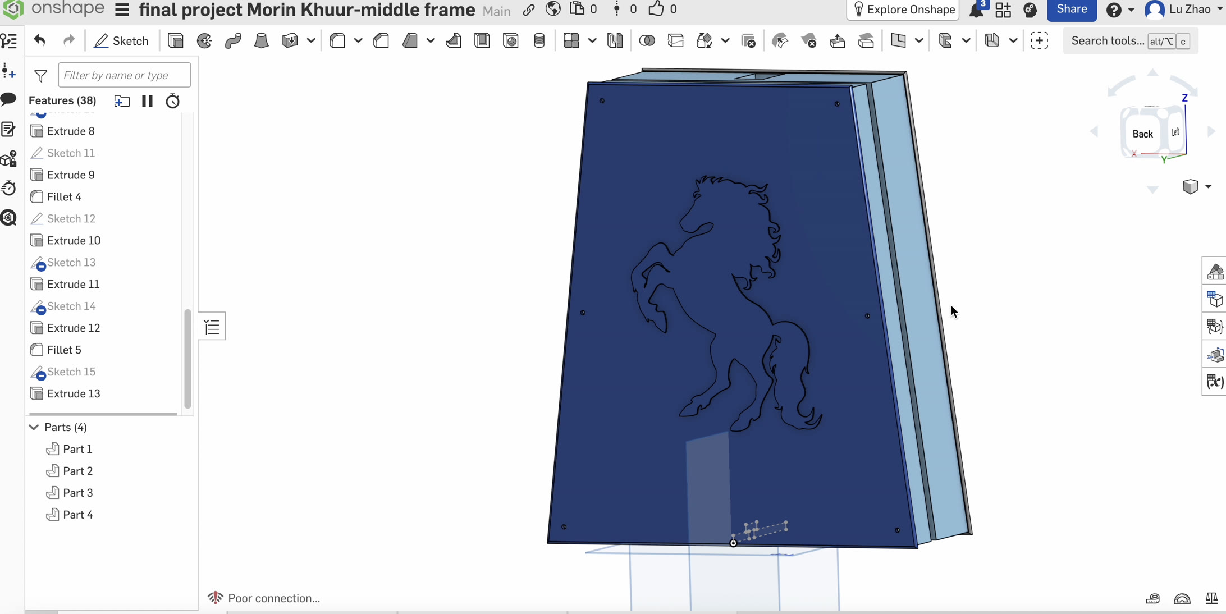Select the Plane tool
1226x614 pixels.
(x=898, y=40)
